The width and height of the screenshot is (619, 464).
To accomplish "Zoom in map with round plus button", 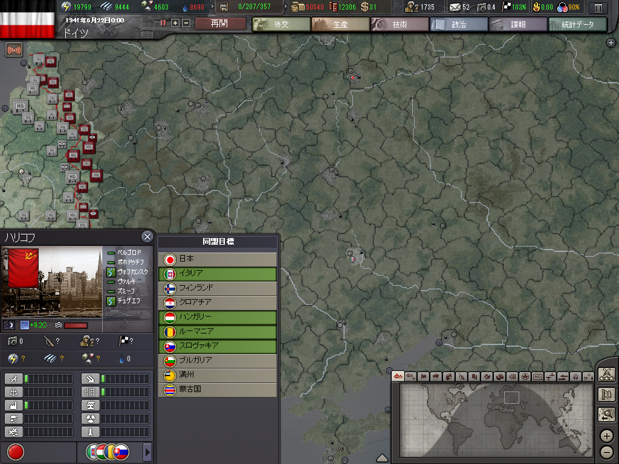I will pos(607,436).
